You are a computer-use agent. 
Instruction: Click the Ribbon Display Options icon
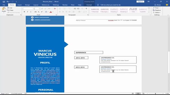(148, 2)
